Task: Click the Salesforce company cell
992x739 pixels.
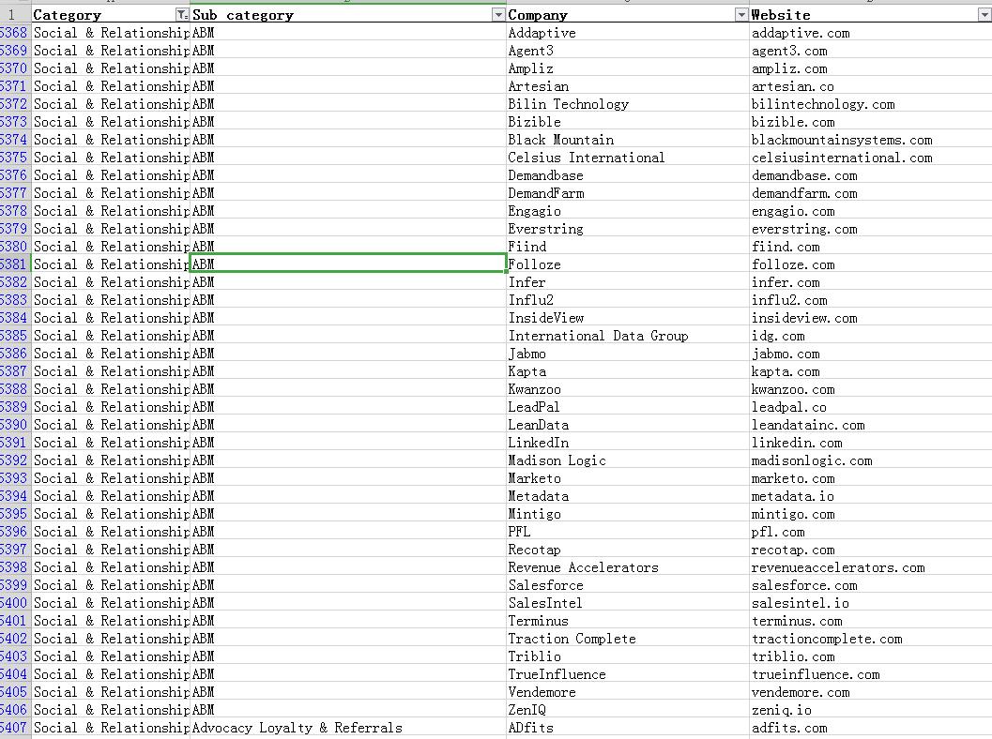Action: (628, 585)
